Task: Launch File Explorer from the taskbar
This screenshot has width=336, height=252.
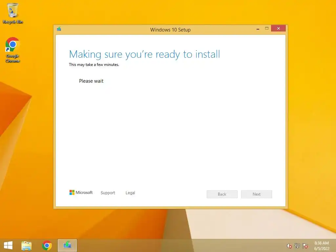Action: [27, 245]
